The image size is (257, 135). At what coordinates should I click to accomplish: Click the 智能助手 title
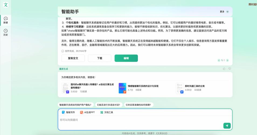pos(70,12)
